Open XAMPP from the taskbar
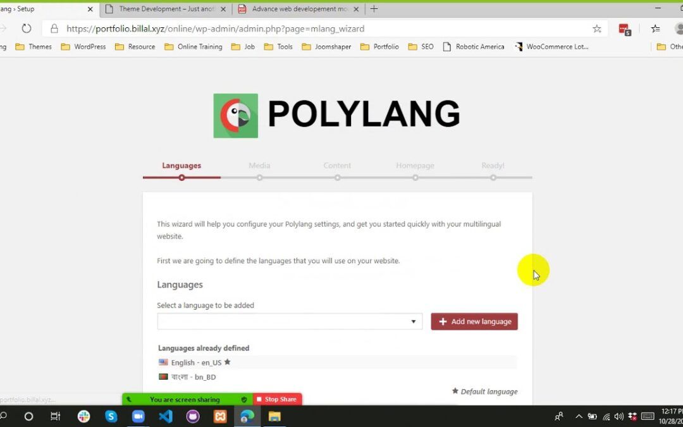The image size is (683, 427). [x=220, y=416]
